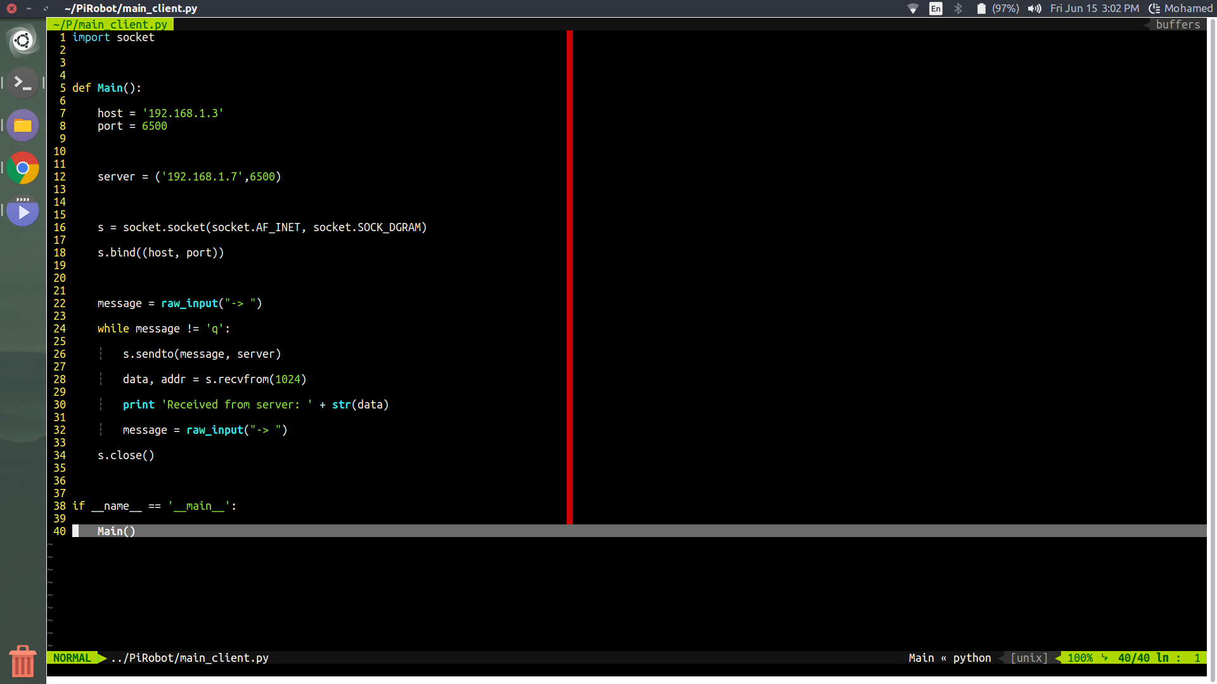Image resolution: width=1217 pixels, height=684 pixels.
Task: Click raw_input on line 32
Action: 215,430
